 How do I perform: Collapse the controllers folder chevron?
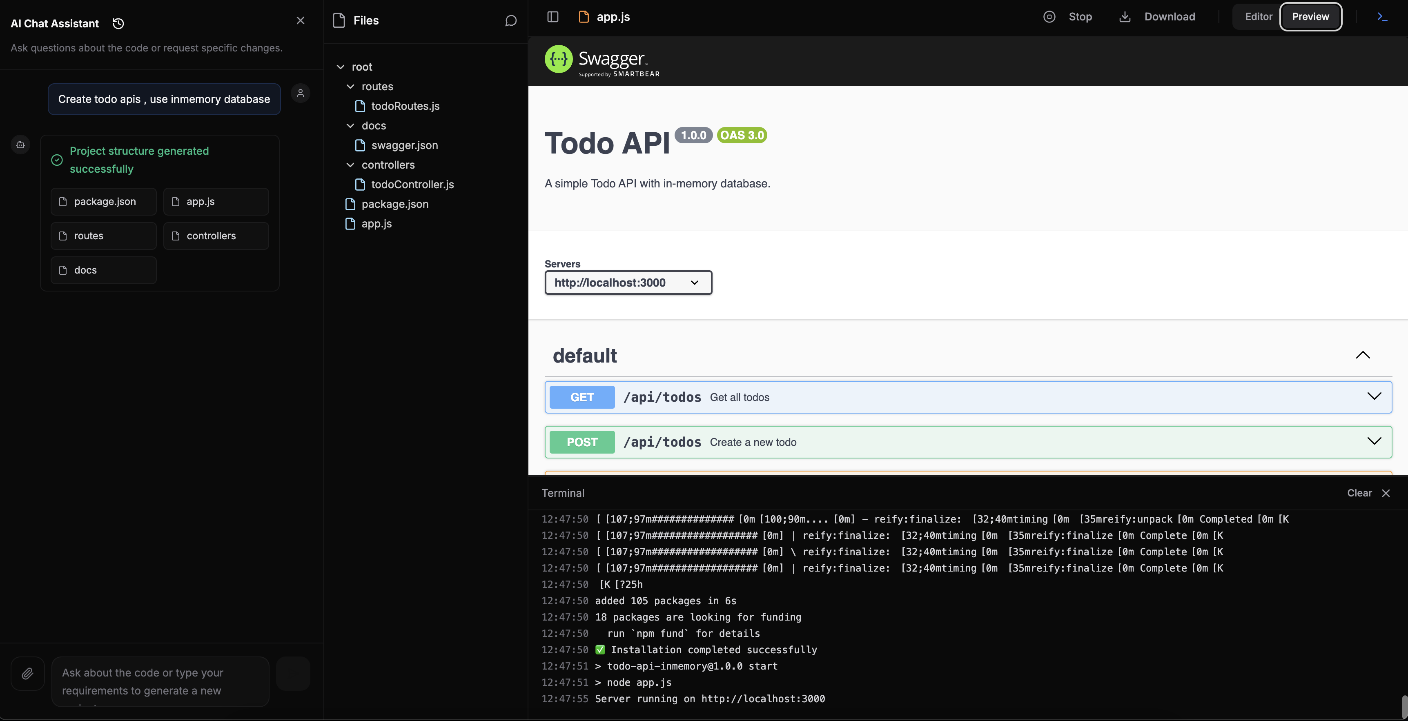coord(350,165)
